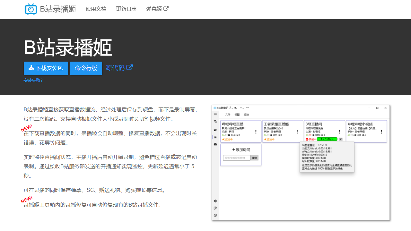Open the three-dot menu on the 王者荣耀直播姬 card
411x231 pixels.
298,132
